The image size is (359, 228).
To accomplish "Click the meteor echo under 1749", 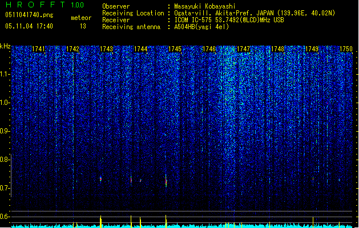I will [x=313, y=179].
